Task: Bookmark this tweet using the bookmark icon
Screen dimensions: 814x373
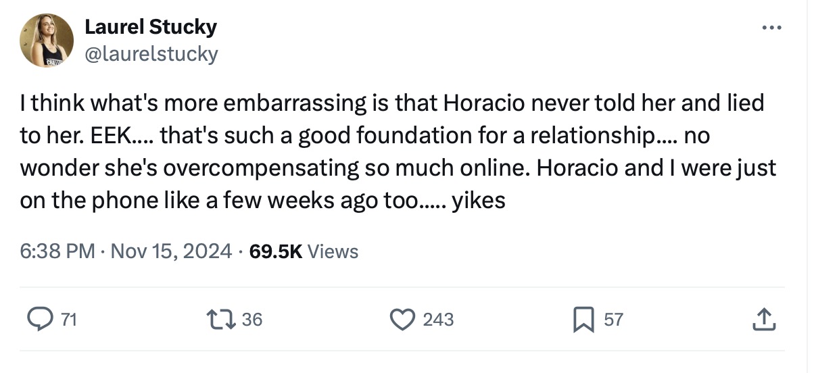Action: click(x=582, y=319)
